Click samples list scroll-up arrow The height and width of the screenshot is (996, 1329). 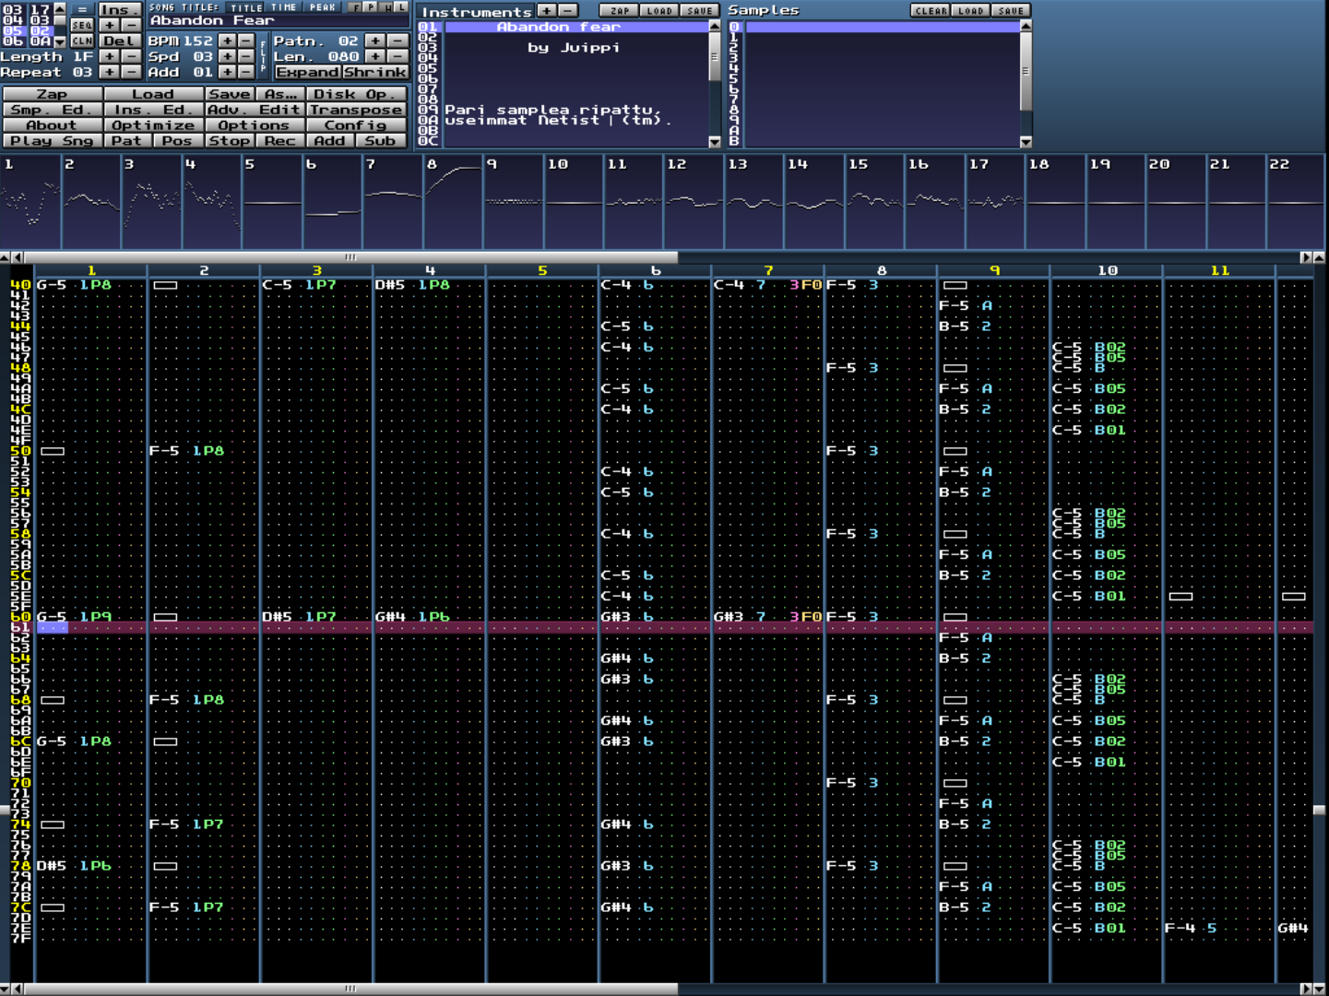(x=1026, y=27)
